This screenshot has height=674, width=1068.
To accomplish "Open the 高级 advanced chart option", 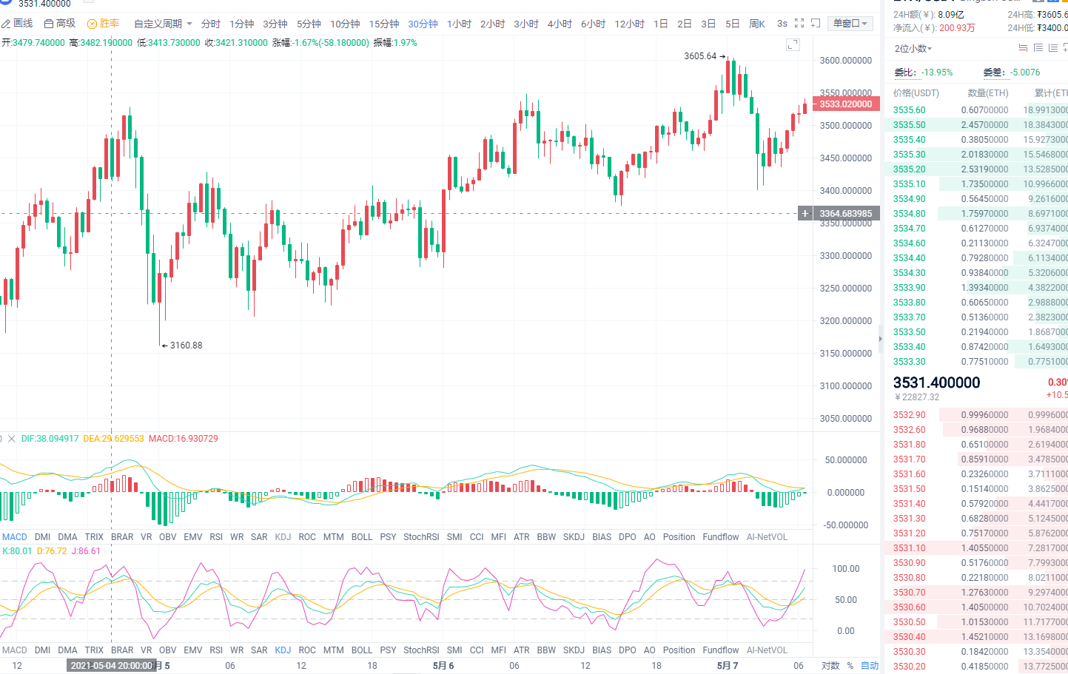I will click(60, 24).
